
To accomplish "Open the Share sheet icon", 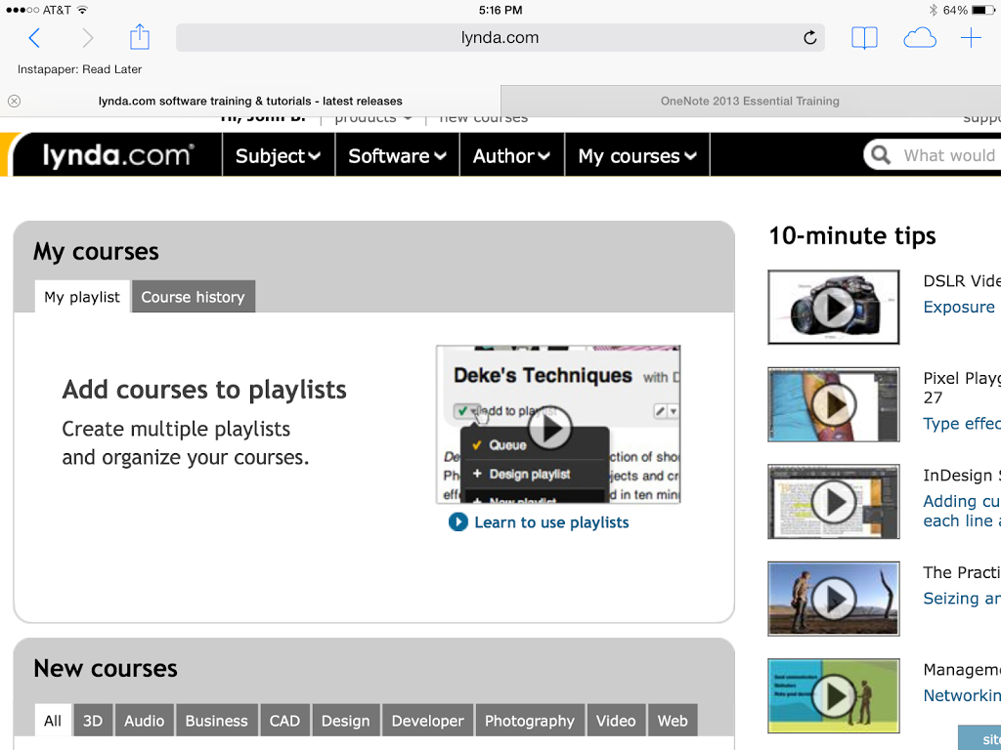I will click(139, 37).
